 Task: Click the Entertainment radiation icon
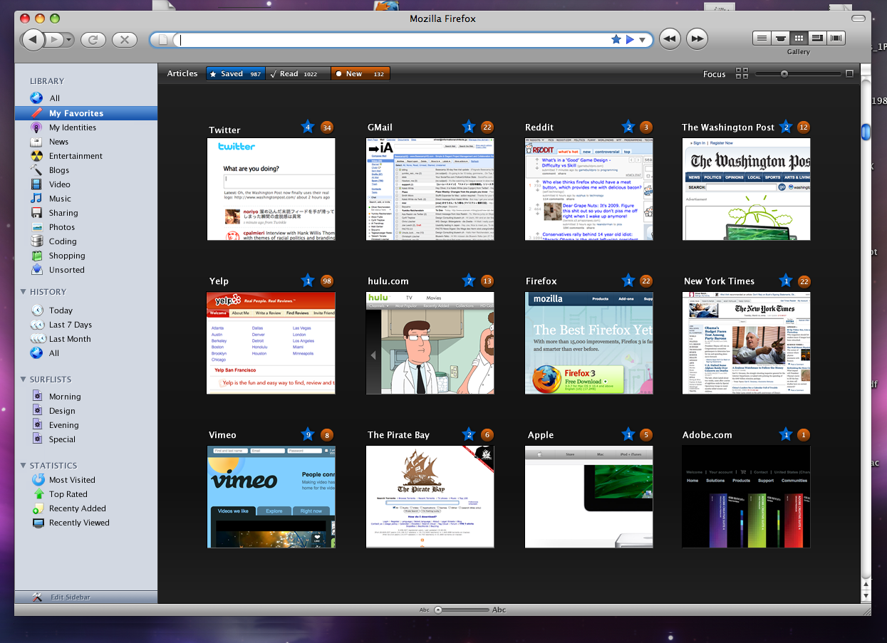tap(36, 156)
